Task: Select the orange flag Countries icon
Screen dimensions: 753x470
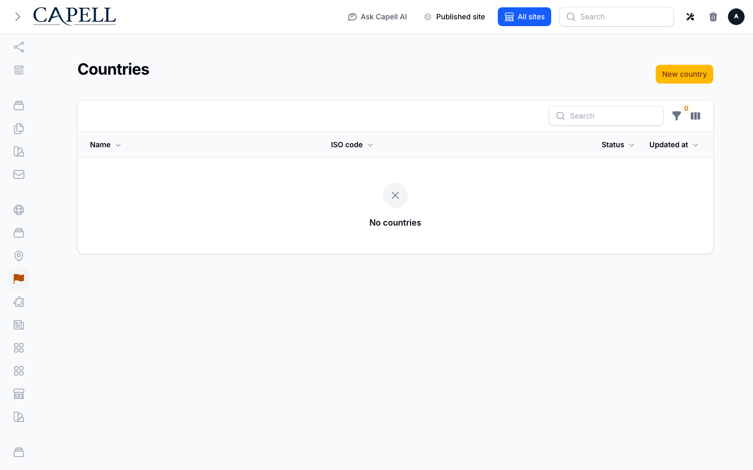Action: click(19, 279)
